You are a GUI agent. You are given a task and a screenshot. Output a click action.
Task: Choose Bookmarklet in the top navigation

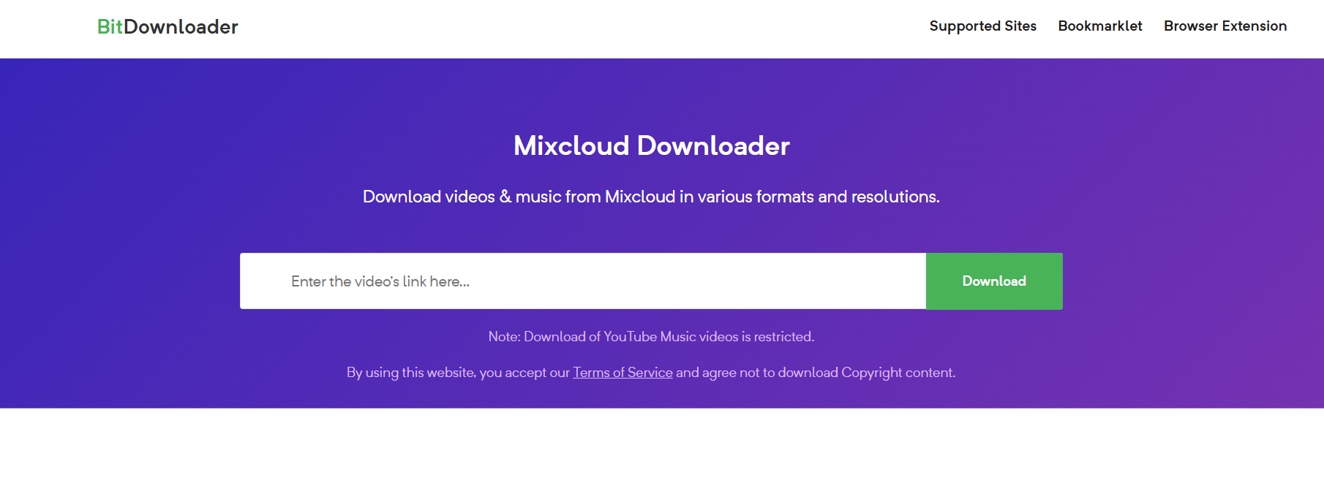point(1099,26)
